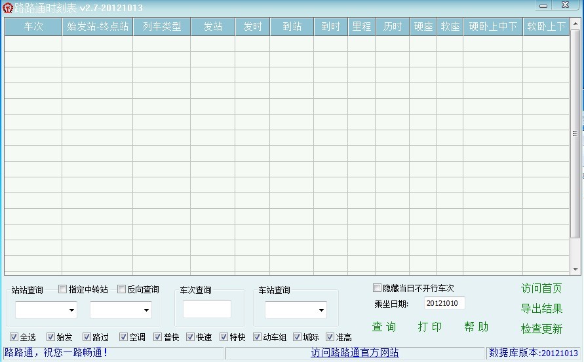Screen dimensions: 584x362
Task: Sort by the 车次 column header
Action: click(x=33, y=27)
